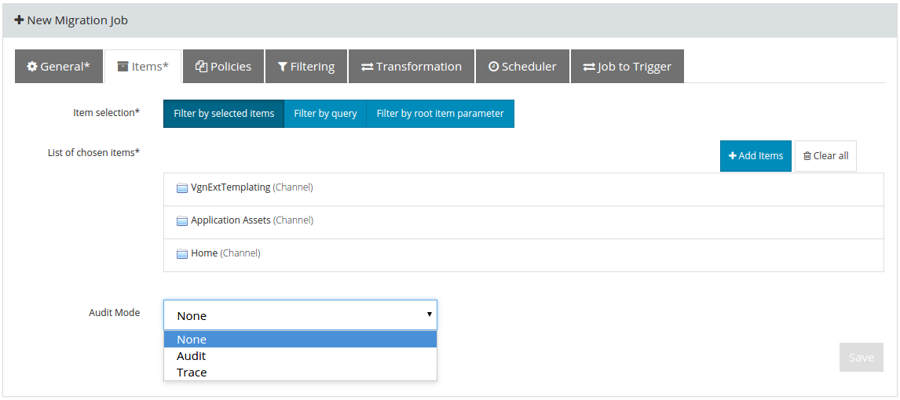The image size is (900, 400).
Task: Select Filter by root item parameter
Action: tap(441, 114)
